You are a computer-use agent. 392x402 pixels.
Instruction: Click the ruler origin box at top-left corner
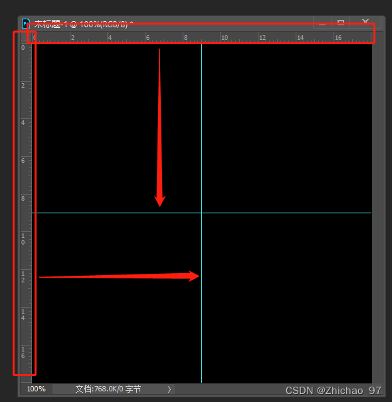point(26,38)
